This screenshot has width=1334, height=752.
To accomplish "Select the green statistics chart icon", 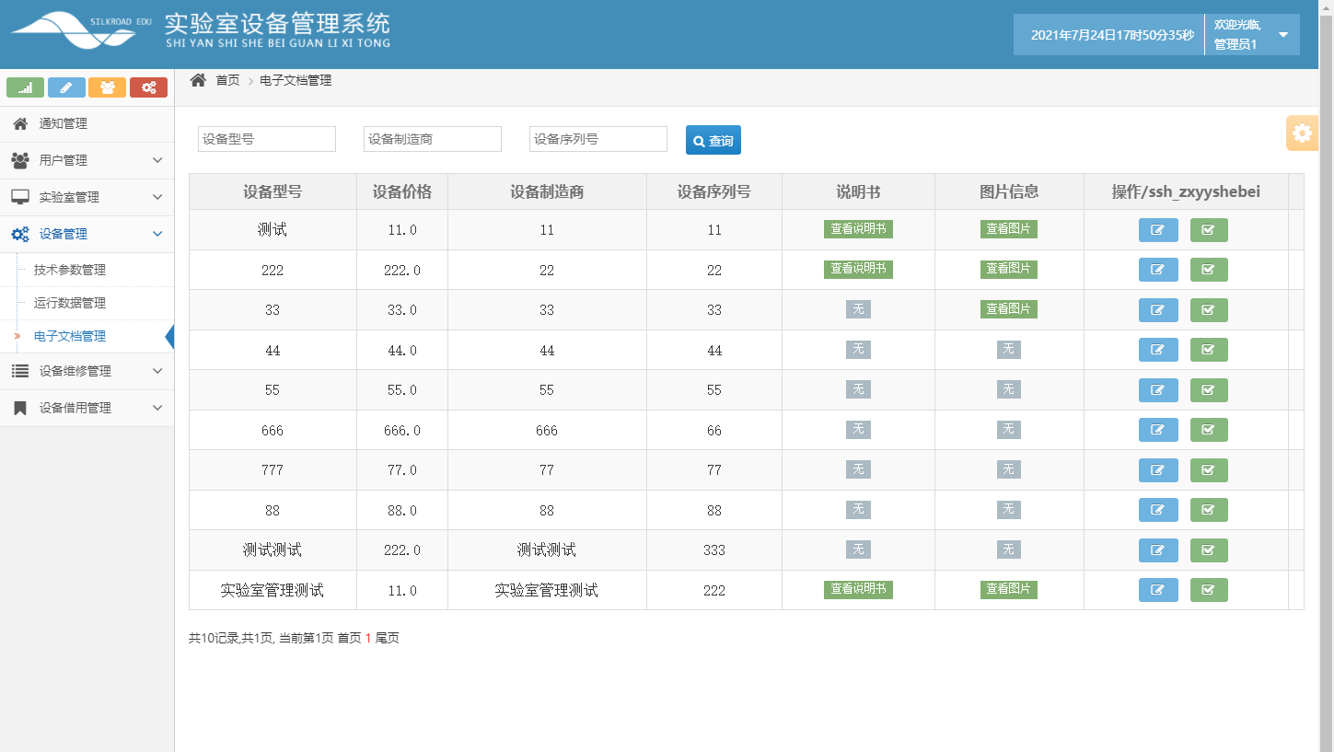I will tap(25, 87).
